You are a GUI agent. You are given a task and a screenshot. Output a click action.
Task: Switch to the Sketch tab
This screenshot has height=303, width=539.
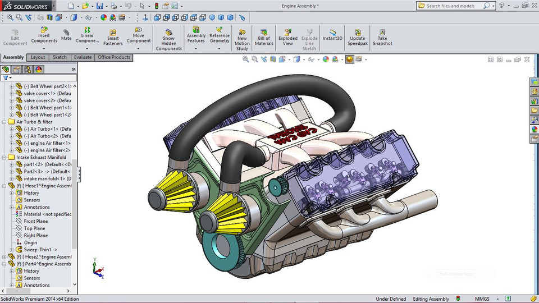pyautogui.click(x=60, y=57)
